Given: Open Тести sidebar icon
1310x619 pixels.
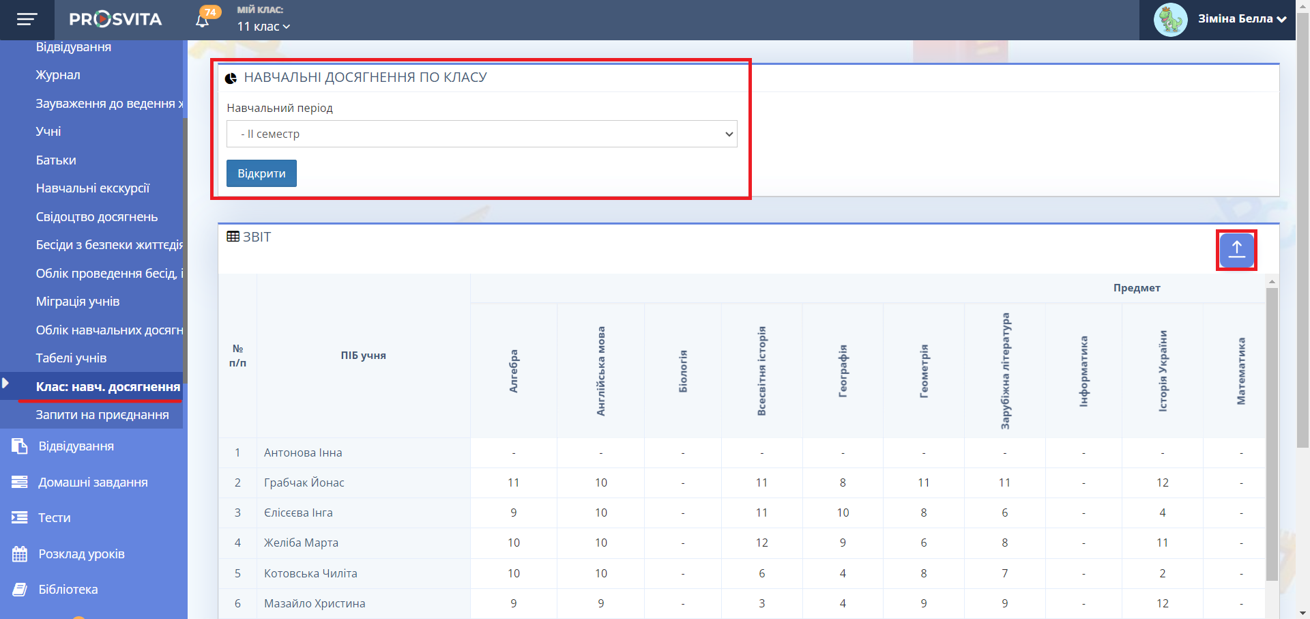Looking at the screenshot, I should click(20, 518).
